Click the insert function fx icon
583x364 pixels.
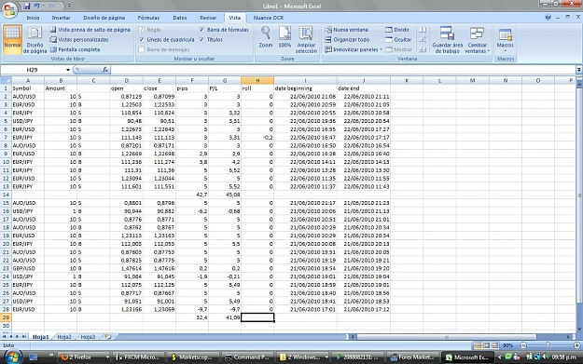coord(105,70)
